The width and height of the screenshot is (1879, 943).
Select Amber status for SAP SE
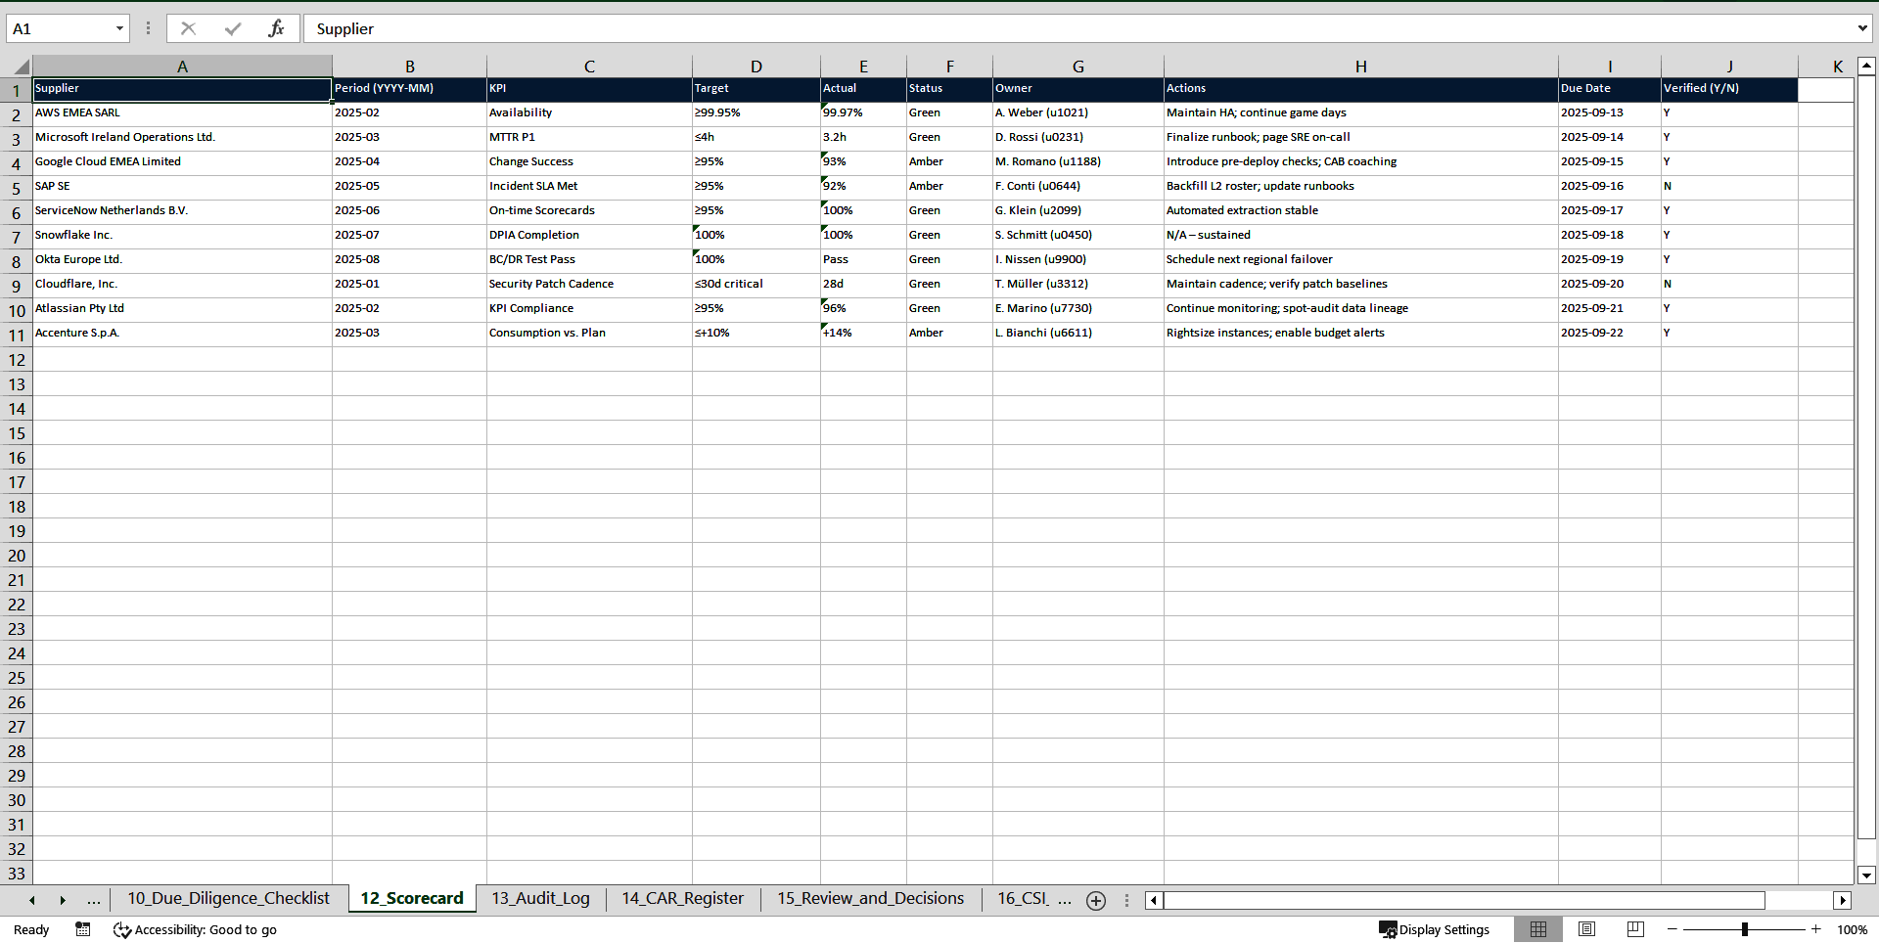(x=949, y=187)
